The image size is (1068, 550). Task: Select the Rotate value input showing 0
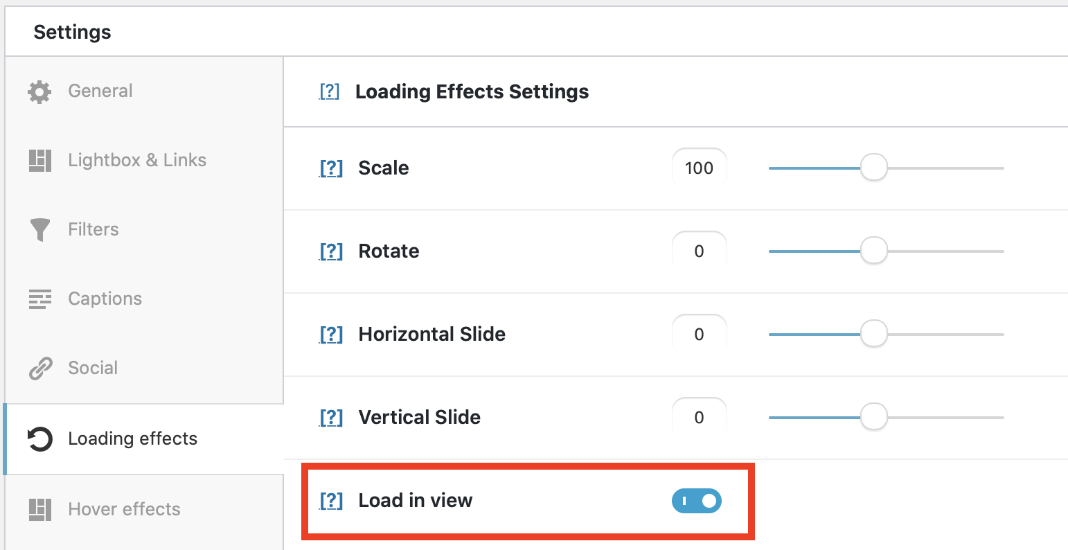coord(699,251)
